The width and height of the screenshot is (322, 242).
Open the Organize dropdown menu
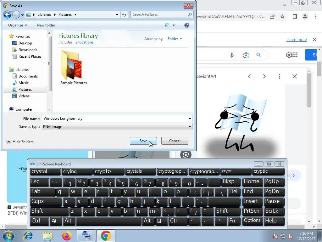tap(18, 25)
